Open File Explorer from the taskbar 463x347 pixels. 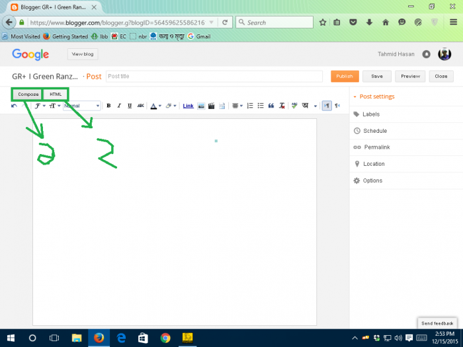77,338
